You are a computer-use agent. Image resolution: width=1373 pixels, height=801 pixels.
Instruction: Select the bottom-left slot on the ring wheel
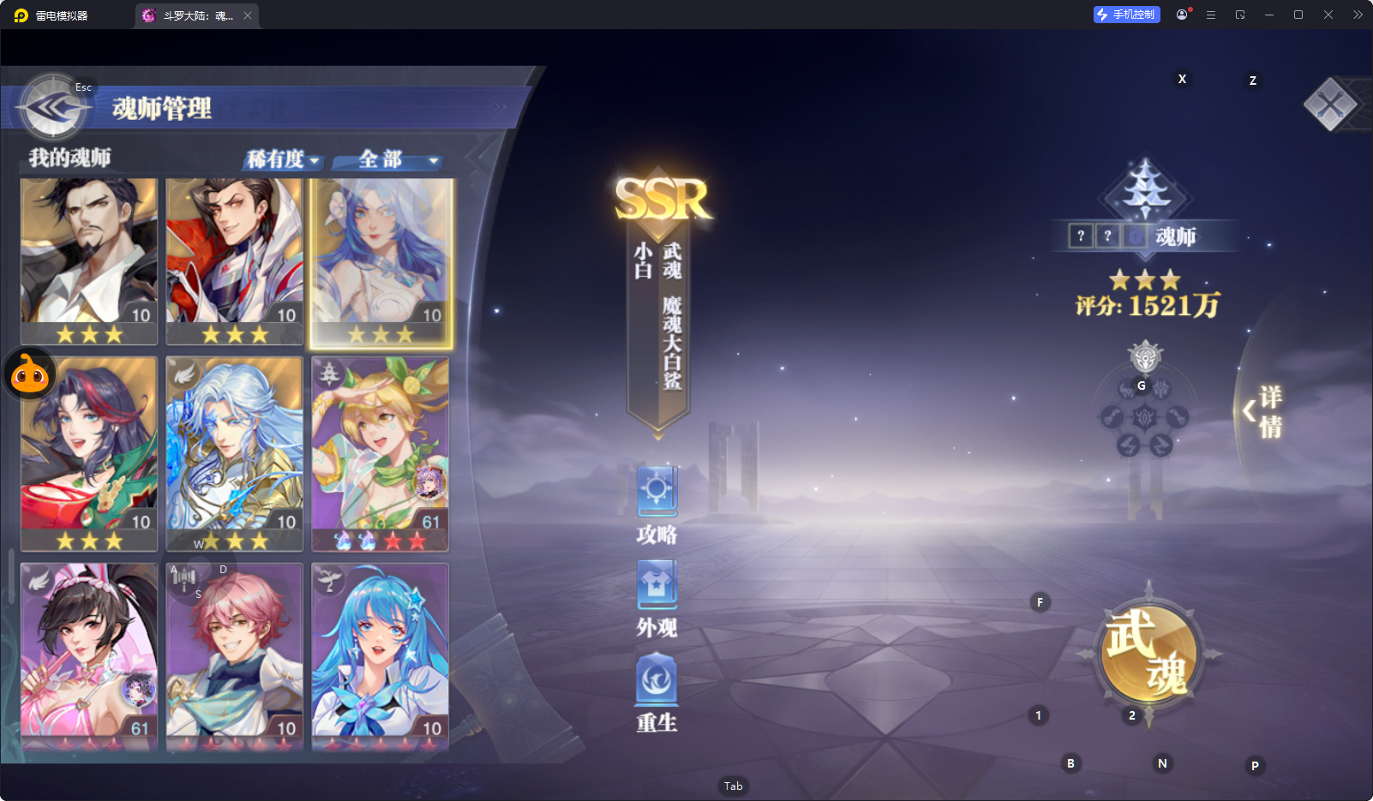tap(1128, 445)
